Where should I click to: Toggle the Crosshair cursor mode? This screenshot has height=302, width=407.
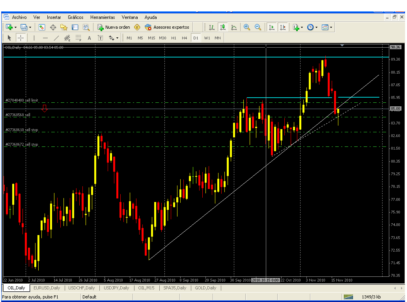(21, 38)
